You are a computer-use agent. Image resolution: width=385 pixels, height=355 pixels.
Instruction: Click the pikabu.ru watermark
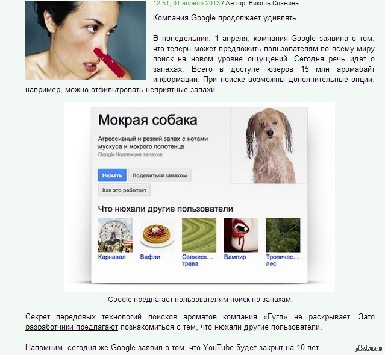pyautogui.click(x=369, y=348)
